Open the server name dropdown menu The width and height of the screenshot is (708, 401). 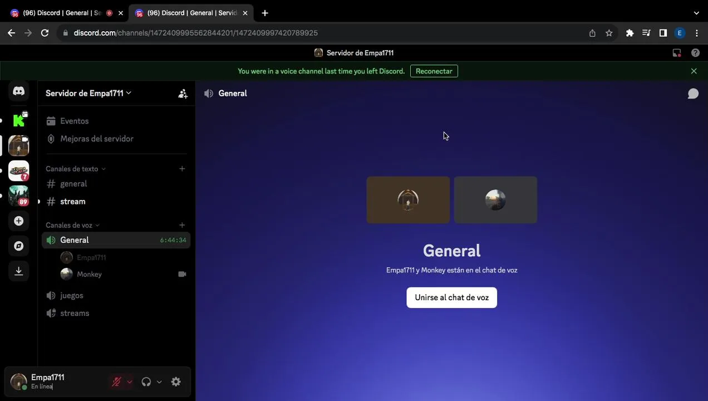click(88, 93)
